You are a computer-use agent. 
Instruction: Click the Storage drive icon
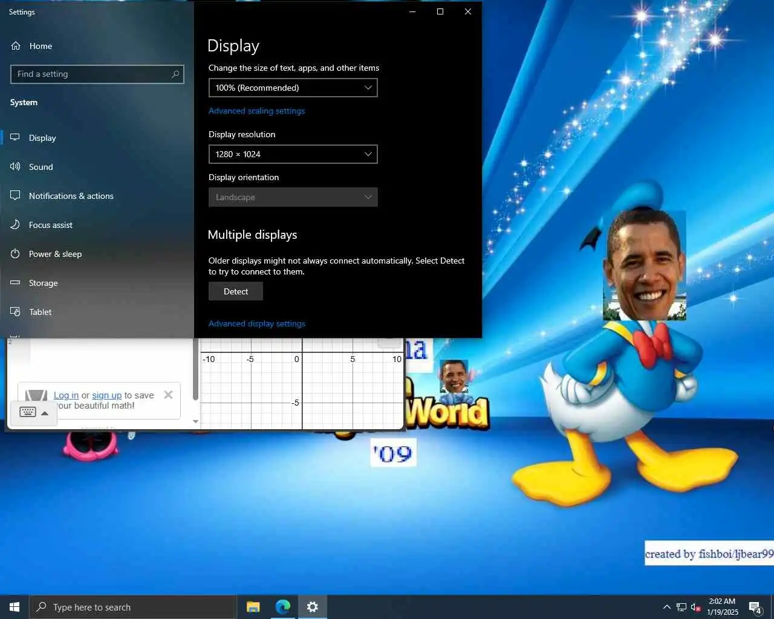(x=15, y=282)
